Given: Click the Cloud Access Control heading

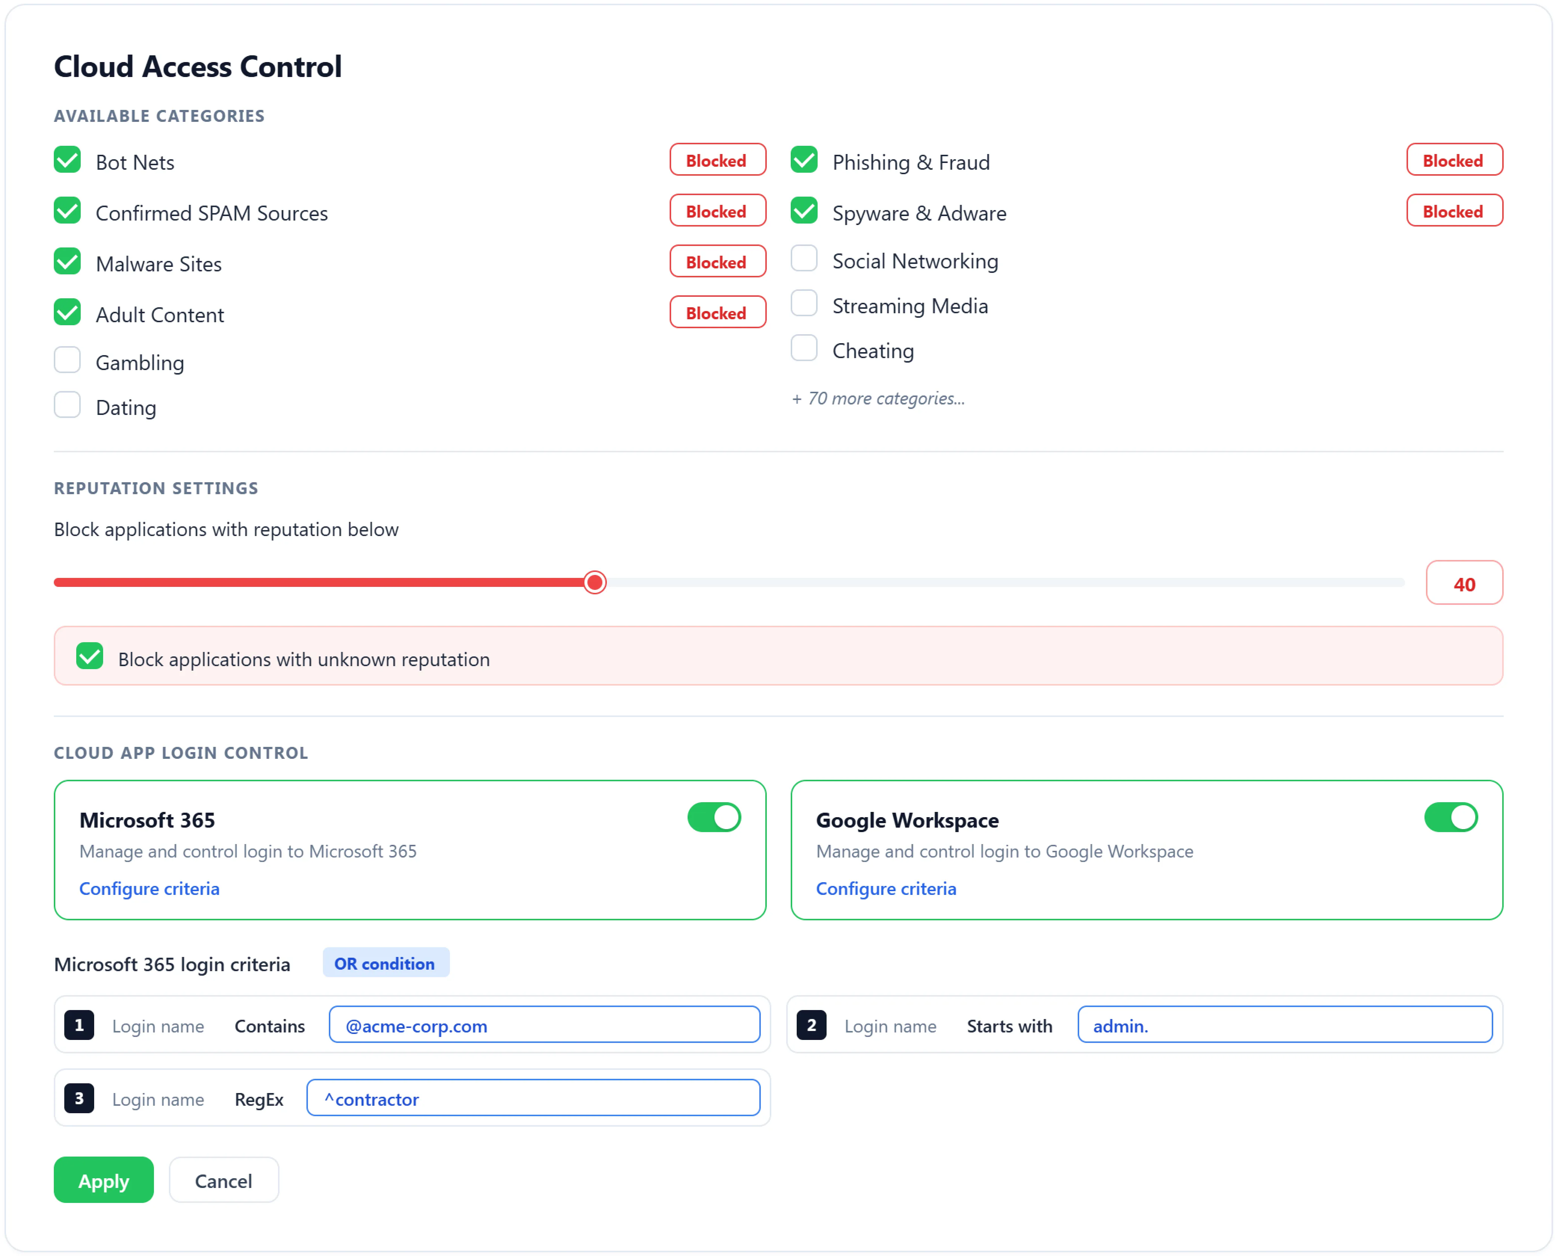Looking at the screenshot, I should tap(197, 67).
